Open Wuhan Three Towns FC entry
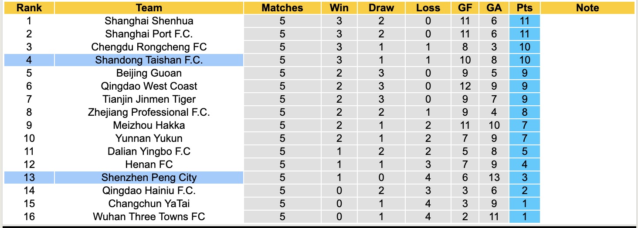The image size is (638, 228). (149, 217)
